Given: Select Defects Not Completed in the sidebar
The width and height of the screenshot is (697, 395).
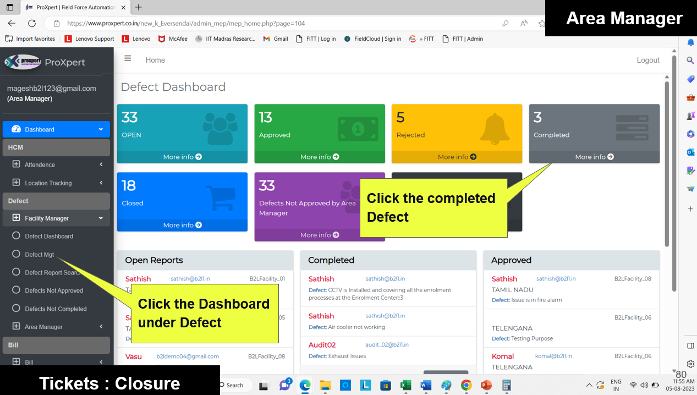Looking at the screenshot, I should (x=55, y=309).
